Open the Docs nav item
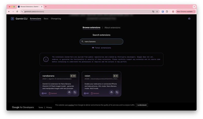This screenshot has width=203, height=119. point(46,19)
